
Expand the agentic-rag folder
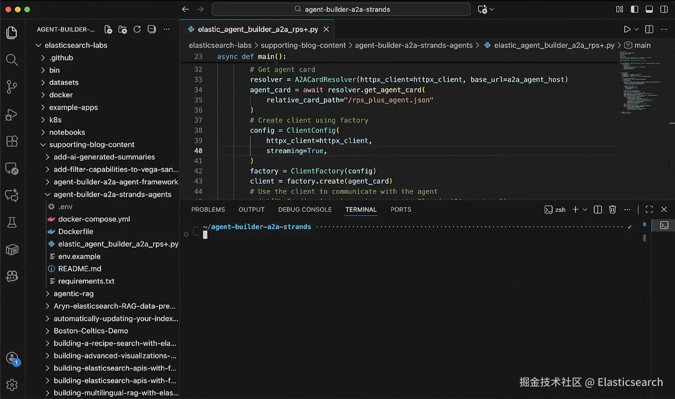point(73,294)
